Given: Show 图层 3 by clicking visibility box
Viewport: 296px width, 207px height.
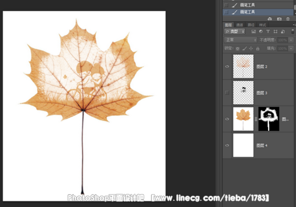Looking at the screenshot, I should 227,92.
